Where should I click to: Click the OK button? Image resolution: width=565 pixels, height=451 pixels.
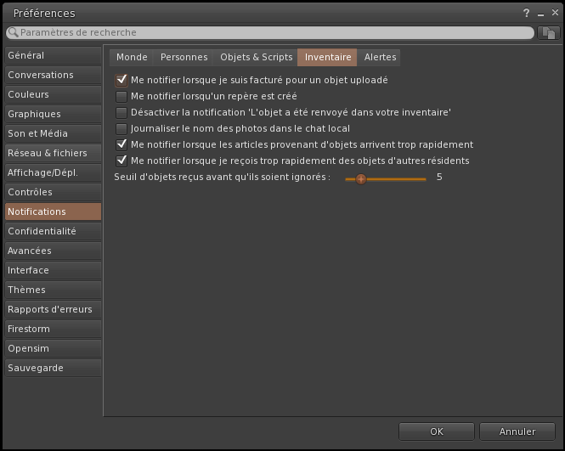pyautogui.click(x=436, y=431)
